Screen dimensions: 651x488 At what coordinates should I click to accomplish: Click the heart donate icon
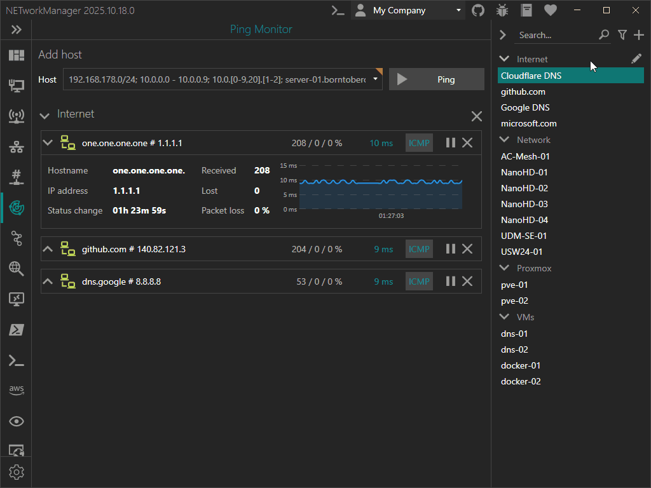[551, 10]
